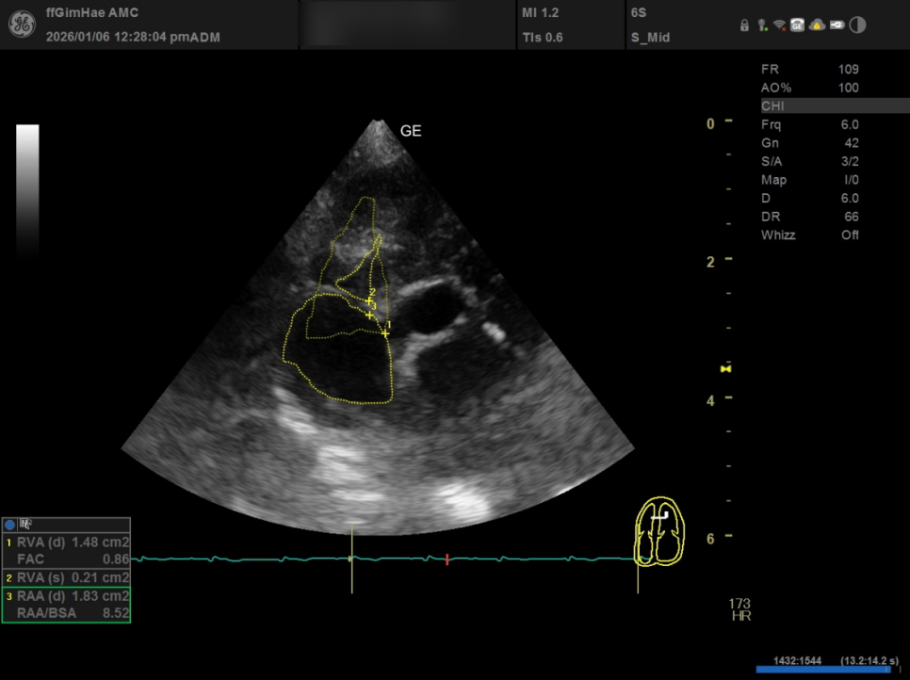Open the disconnected Wi-Fi status icon

[x=779, y=25]
